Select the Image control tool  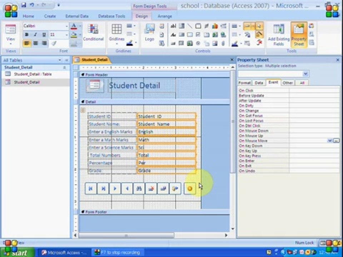coord(215,43)
